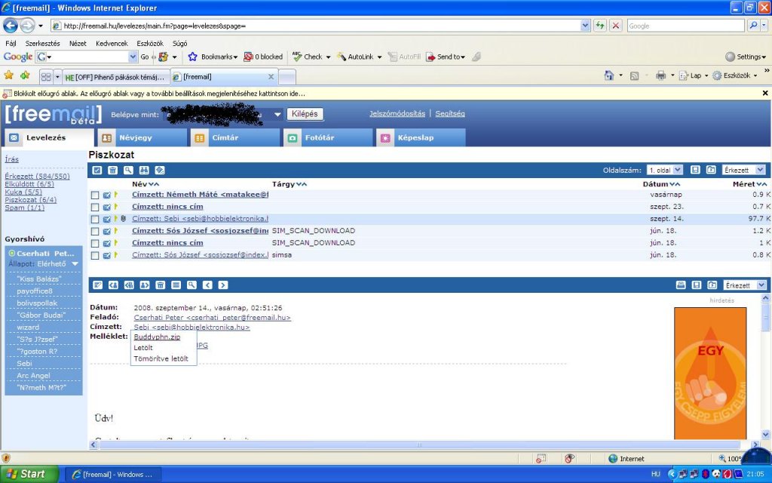772x483 pixels.
Task: Open the IE 'Lap' page menu dropdown
Action: (x=694, y=75)
